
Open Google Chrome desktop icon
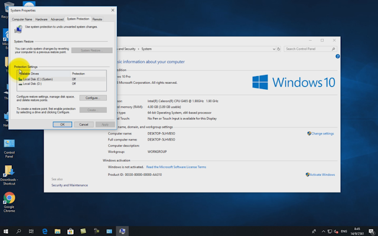(9, 202)
